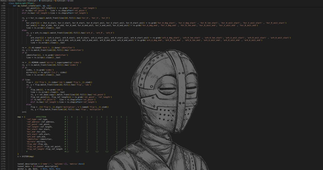The height and width of the screenshot is (170, 323).
Task: Click the MIRROR.named('mirror') line
Action: (52, 63)
